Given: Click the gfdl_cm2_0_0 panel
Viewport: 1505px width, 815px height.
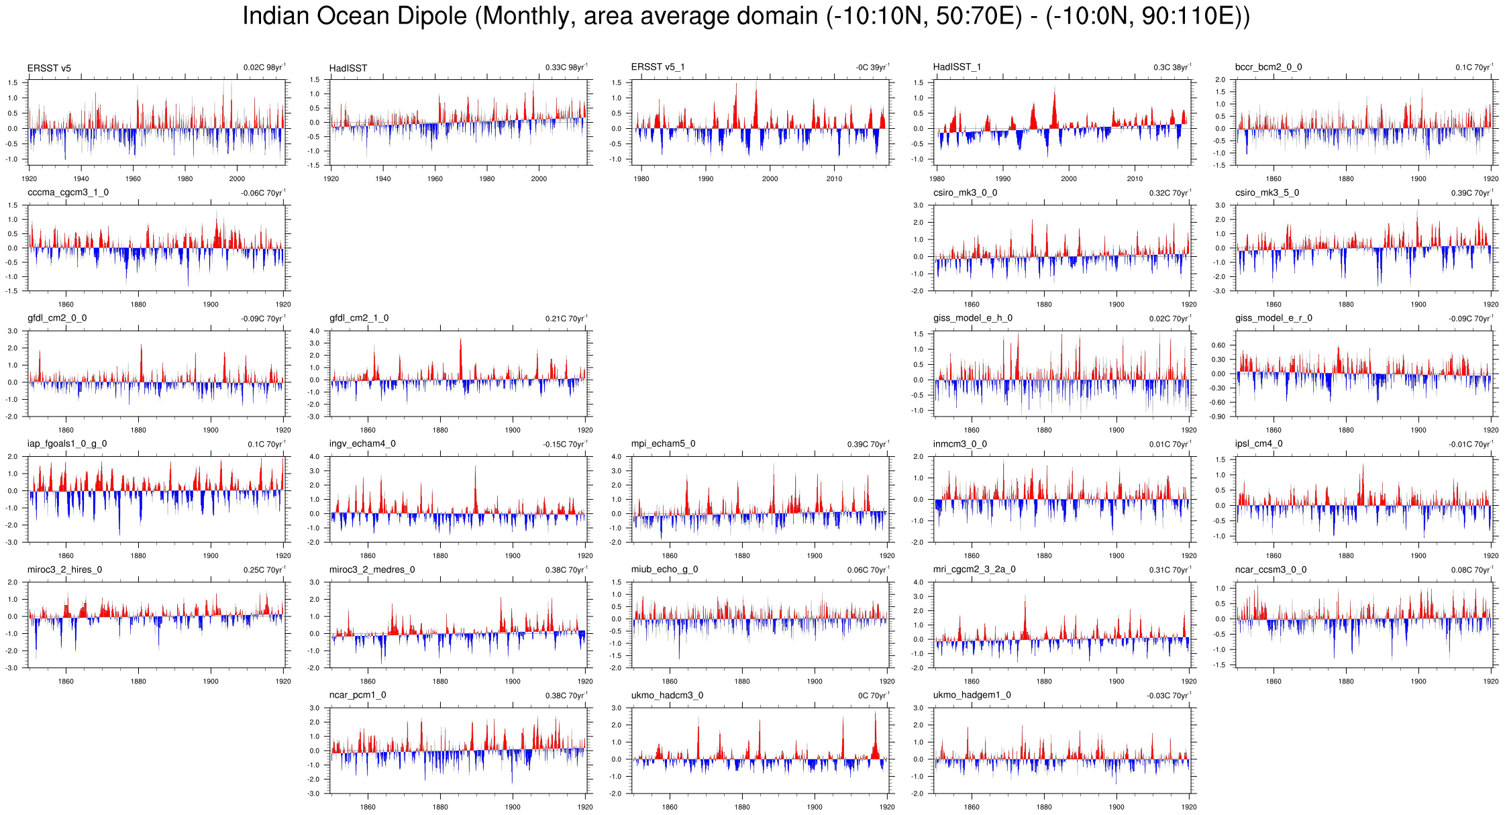Looking at the screenshot, I should [x=156, y=373].
